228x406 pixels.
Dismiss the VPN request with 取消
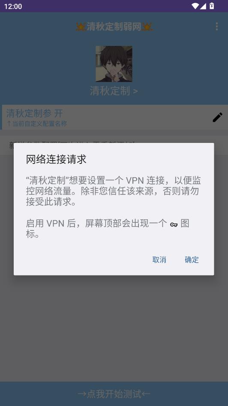(159, 260)
